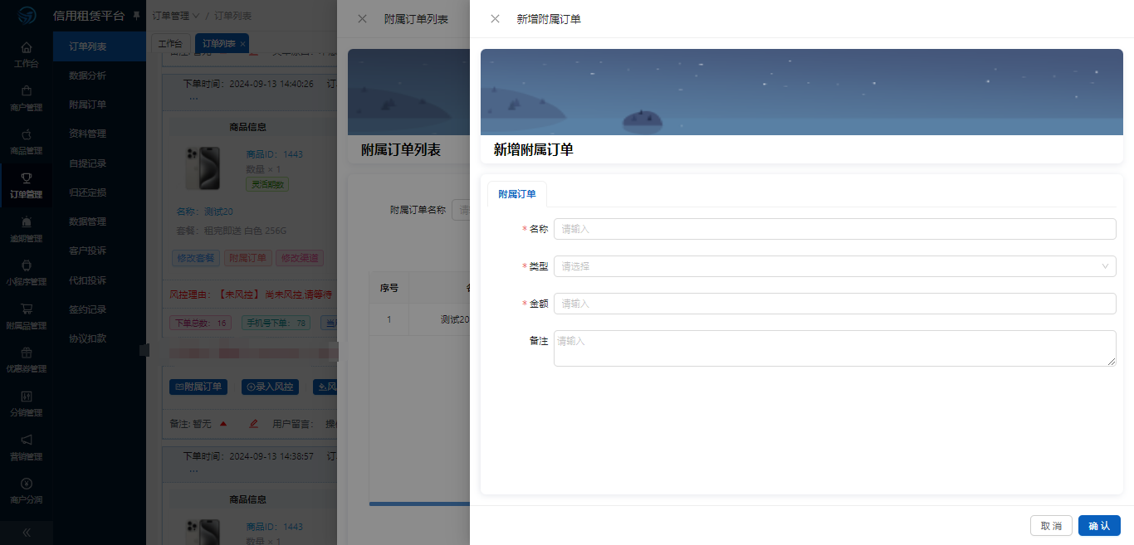Close the 订单列表 tab with x
The width and height of the screenshot is (1134, 545).
point(242,44)
